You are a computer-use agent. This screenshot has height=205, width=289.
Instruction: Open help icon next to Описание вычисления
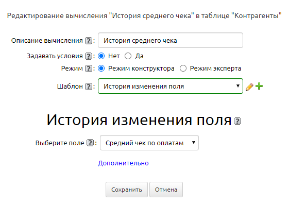coord(89,41)
